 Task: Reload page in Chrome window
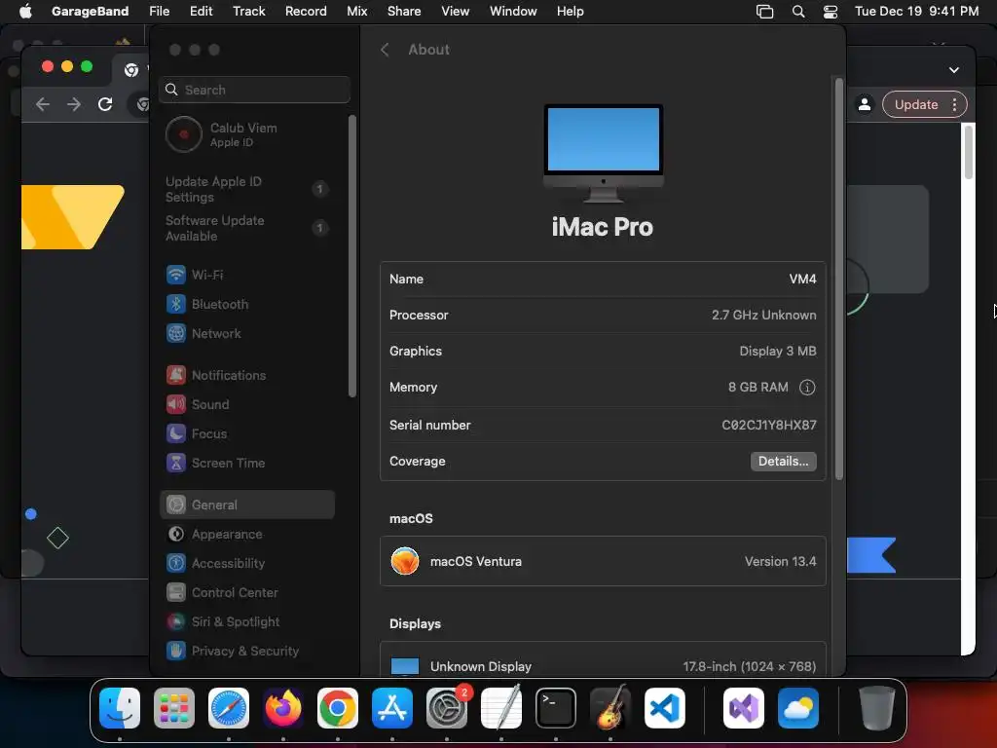point(105,104)
